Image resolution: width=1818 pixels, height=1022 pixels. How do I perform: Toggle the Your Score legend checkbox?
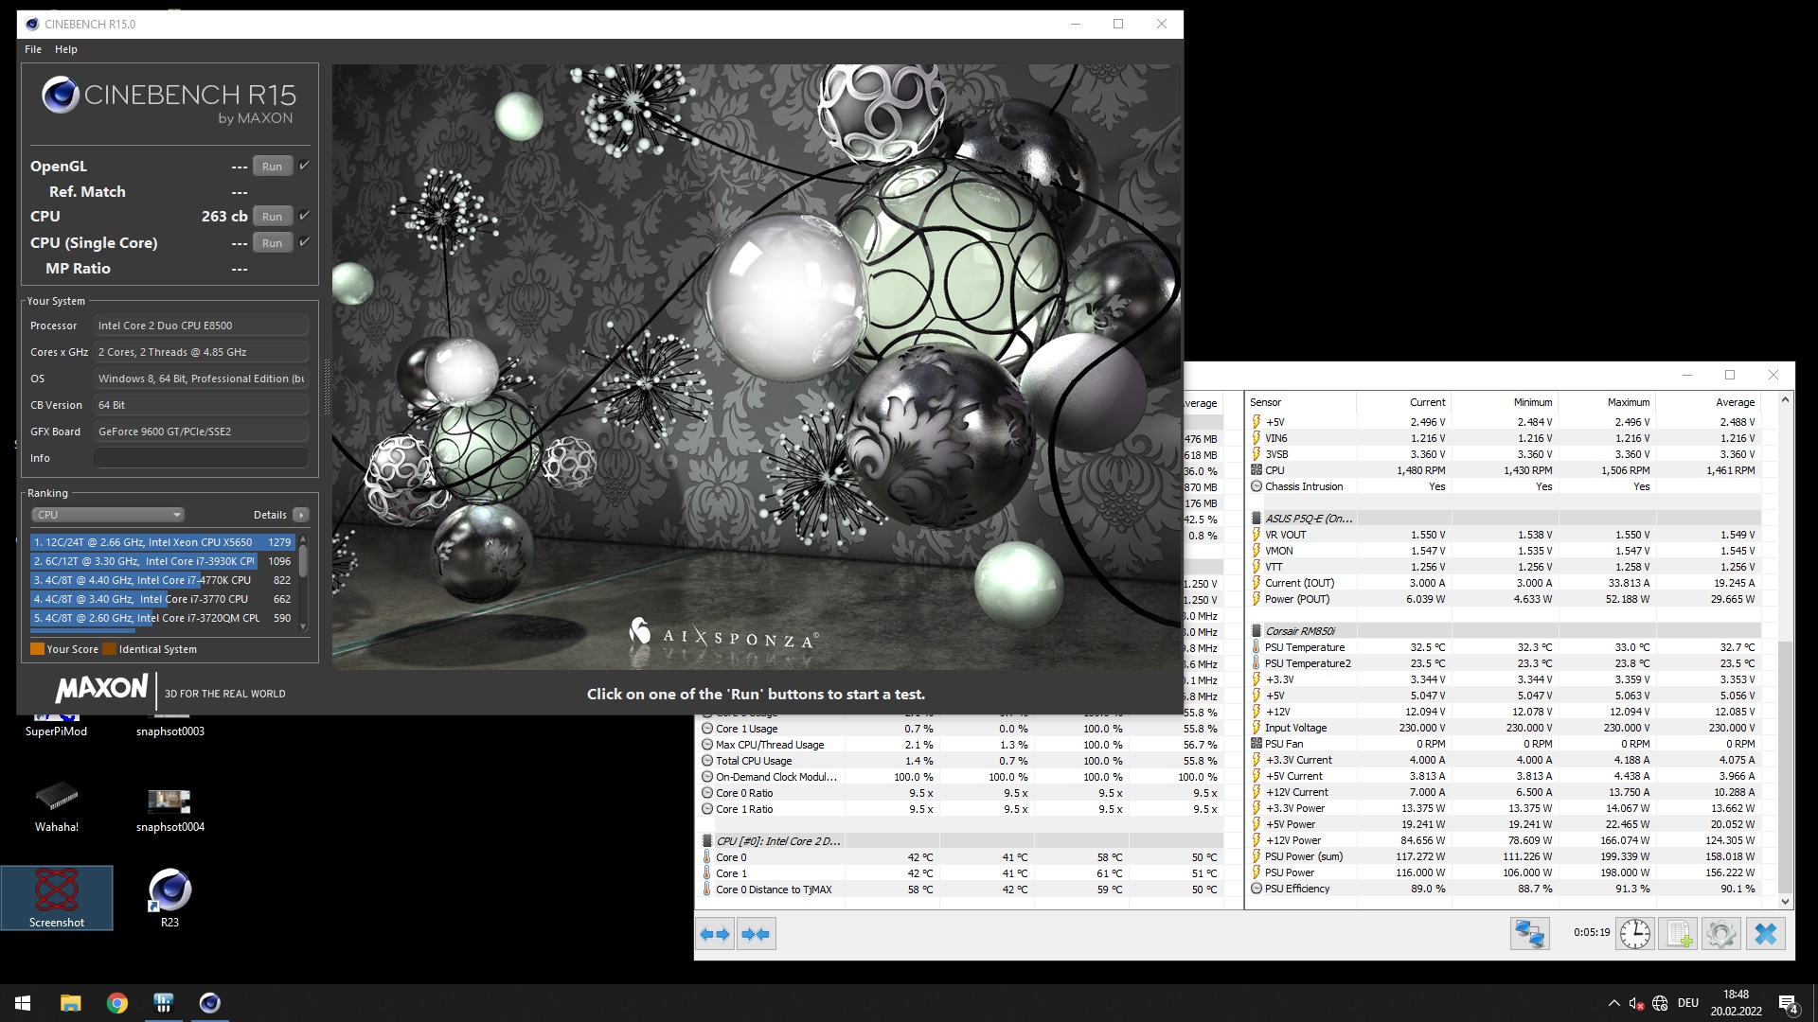click(x=38, y=649)
